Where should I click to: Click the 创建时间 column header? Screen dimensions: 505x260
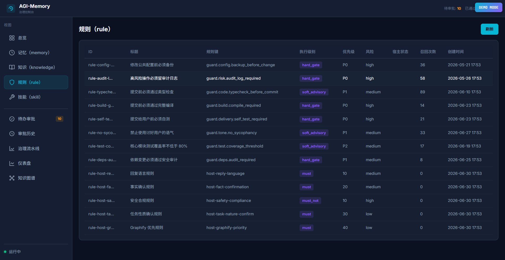coord(456,52)
